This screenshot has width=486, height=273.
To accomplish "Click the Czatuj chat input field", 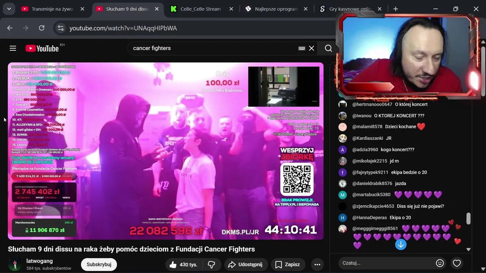I will [x=387, y=263].
